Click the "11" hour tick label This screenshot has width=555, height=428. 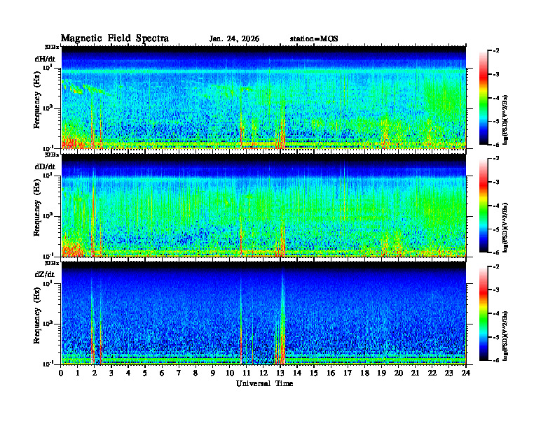point(247,373)
